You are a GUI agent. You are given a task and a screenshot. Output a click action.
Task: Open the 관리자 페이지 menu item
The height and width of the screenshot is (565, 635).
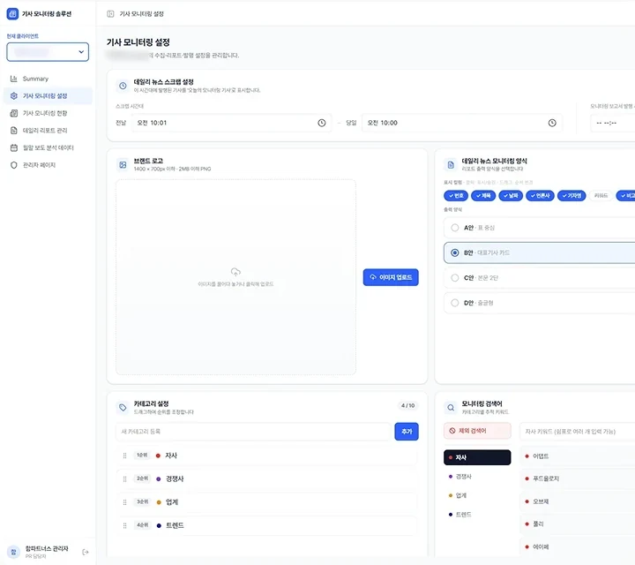(x=48, y=165)
